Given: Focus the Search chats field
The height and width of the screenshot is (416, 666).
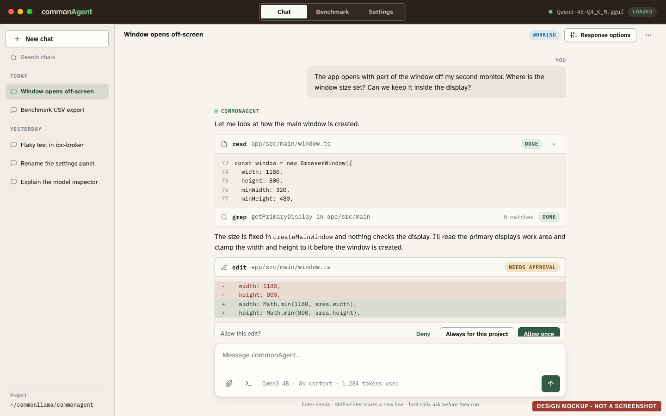Looking at the screenshot, I should [x=57, y=57].
